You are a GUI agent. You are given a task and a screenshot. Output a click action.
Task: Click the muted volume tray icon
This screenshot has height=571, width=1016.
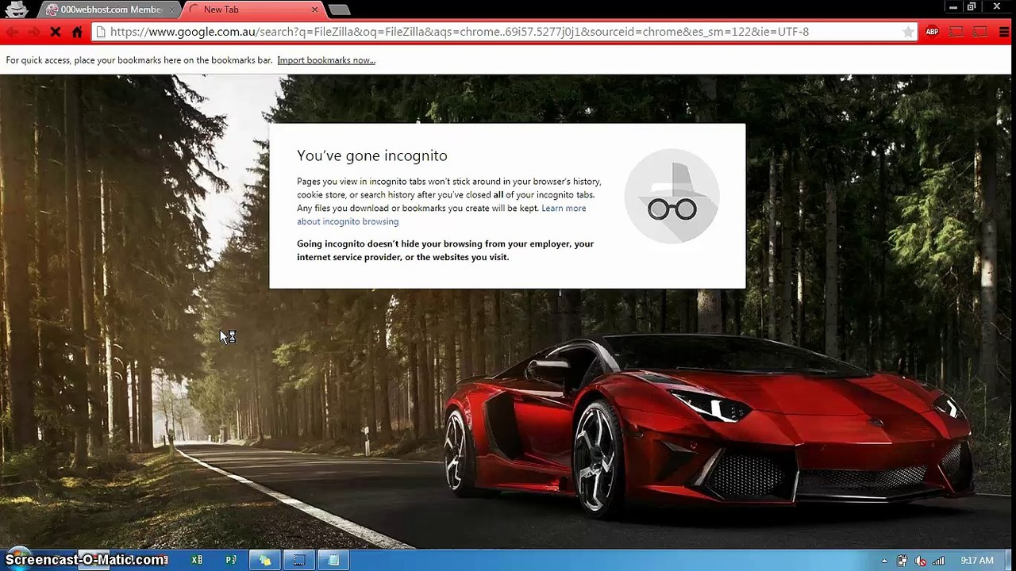pos(921,561)
